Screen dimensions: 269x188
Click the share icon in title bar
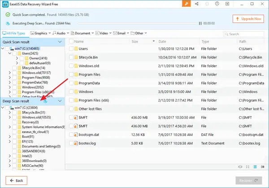point(197,4)
